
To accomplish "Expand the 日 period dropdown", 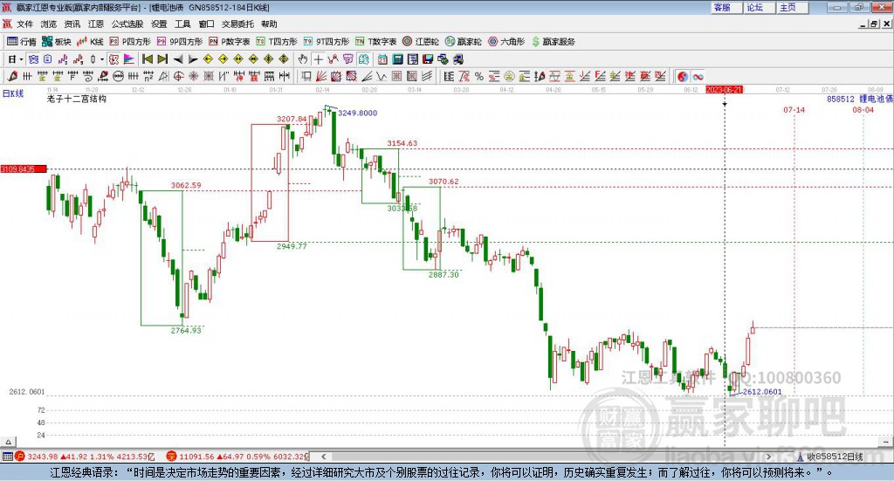I will pos(21,59).
